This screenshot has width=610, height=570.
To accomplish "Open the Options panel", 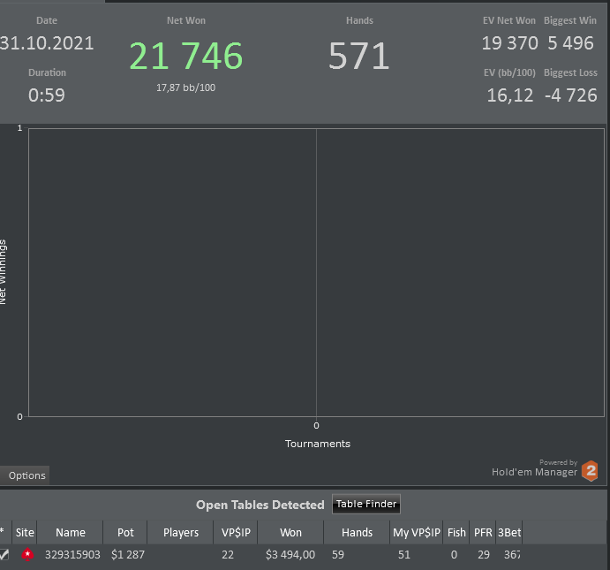I will (25, 475).
